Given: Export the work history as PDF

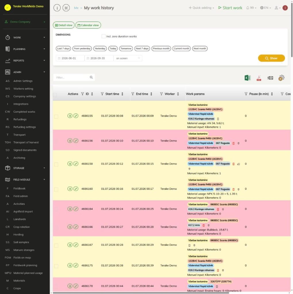Looking at the screenshot, I should (x=259, y=78).
